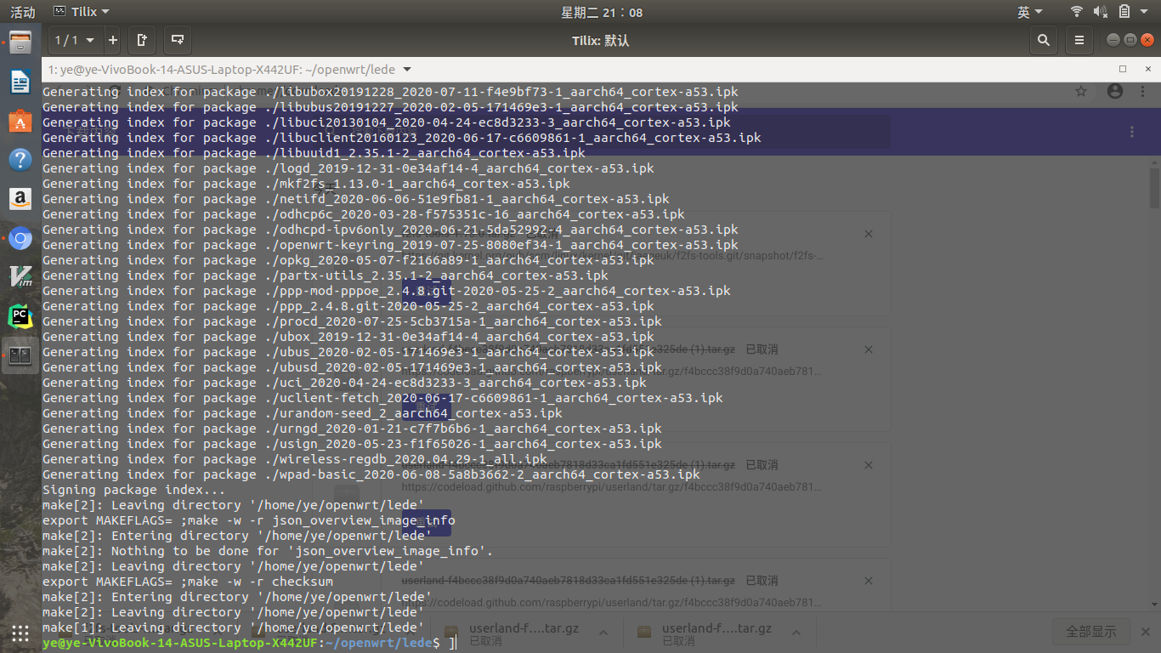
Task: Launch Amazon from the dock
Action: (20, 199)
